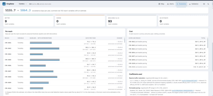Viewport: 213px width, 96px height.
Task: Select reach row CMB-0009
Action: (64, 83)
